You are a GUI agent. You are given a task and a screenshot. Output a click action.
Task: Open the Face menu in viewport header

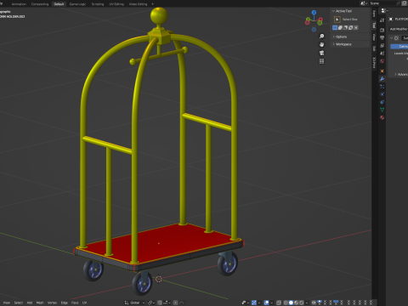(x=75, y=303)
